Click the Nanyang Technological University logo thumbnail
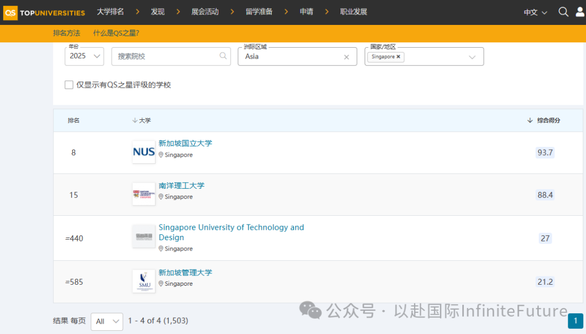586x334 pixels. click(x=144, y=194)
